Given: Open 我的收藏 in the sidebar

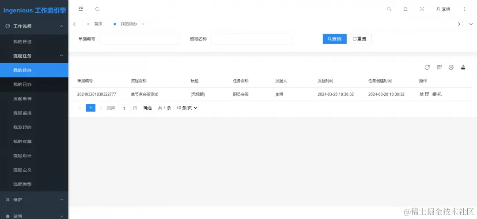Looking at the screenshot, I should point(34,141).
